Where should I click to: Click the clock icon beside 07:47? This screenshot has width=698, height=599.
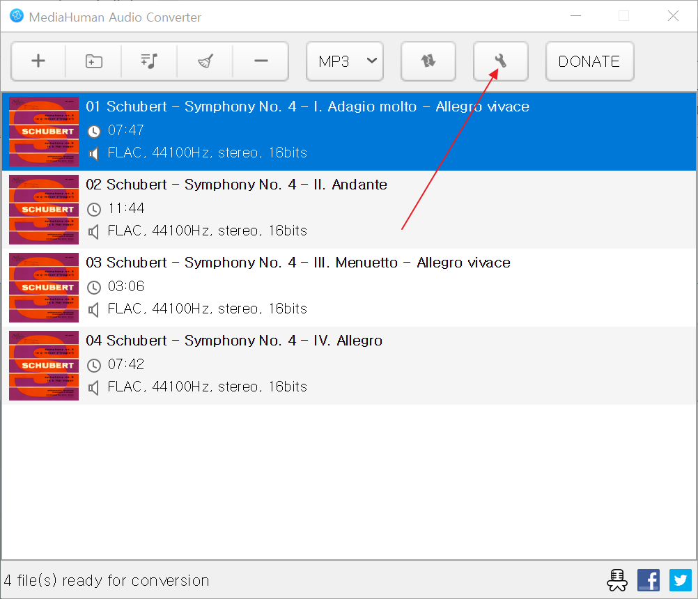[x=94, y=131]
